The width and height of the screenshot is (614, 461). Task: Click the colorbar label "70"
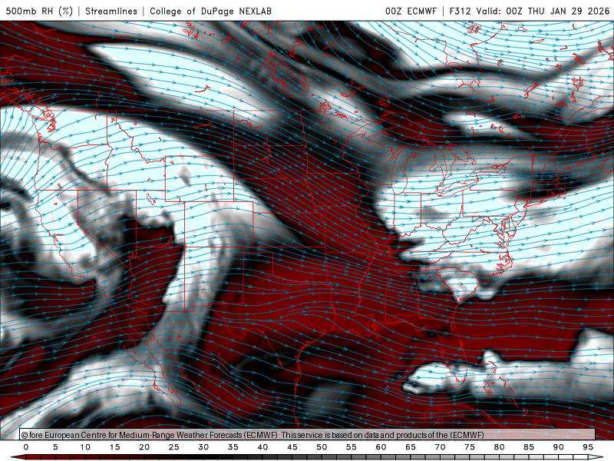click(x=440, y=447)
